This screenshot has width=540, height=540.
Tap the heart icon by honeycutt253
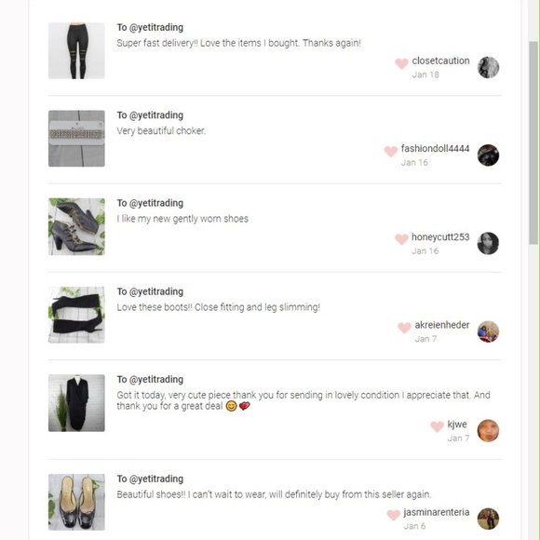coord(401,239)
